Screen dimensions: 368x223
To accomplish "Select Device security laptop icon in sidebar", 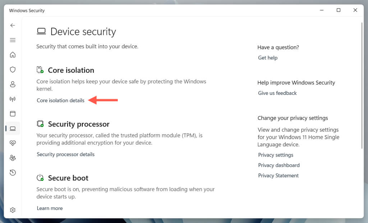I will [x=13, y=128].
